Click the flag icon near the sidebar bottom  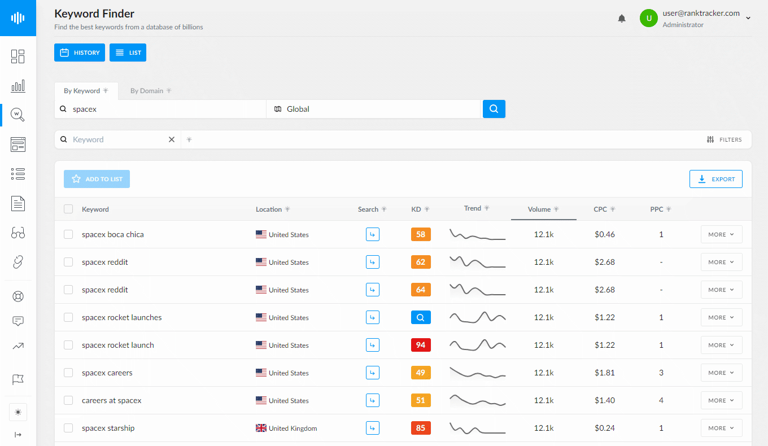[x=18, y=379]
